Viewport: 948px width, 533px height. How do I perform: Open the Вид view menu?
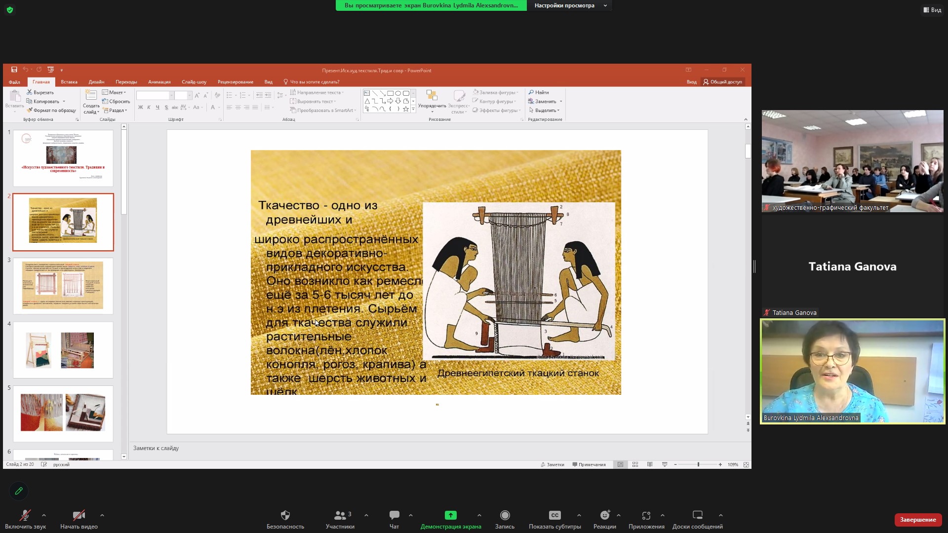[932, 10]
